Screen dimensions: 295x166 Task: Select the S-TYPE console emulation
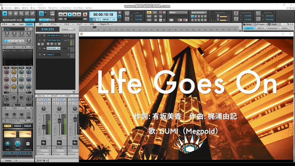click(x=8, y=126)
